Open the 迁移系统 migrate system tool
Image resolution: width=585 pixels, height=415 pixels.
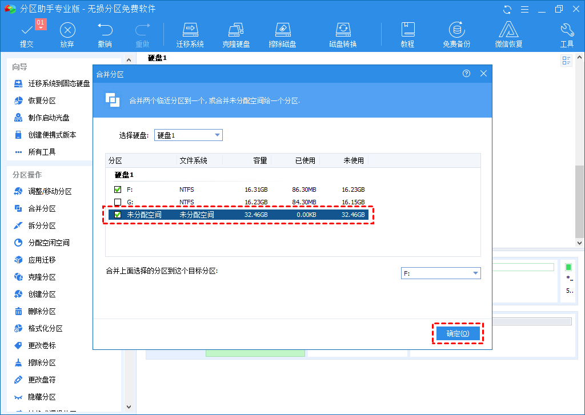pos(190,35)
